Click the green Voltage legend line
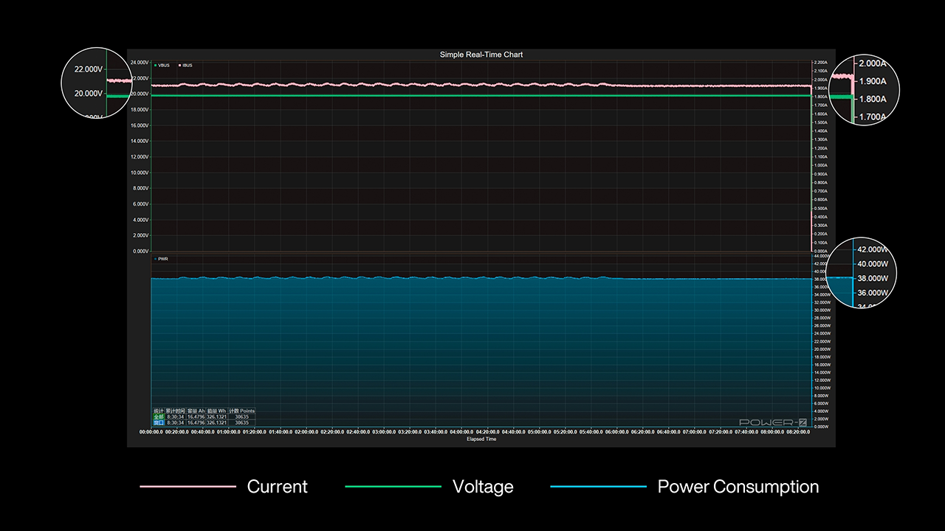This screenshot has height=531, width=945. (393, 487)
